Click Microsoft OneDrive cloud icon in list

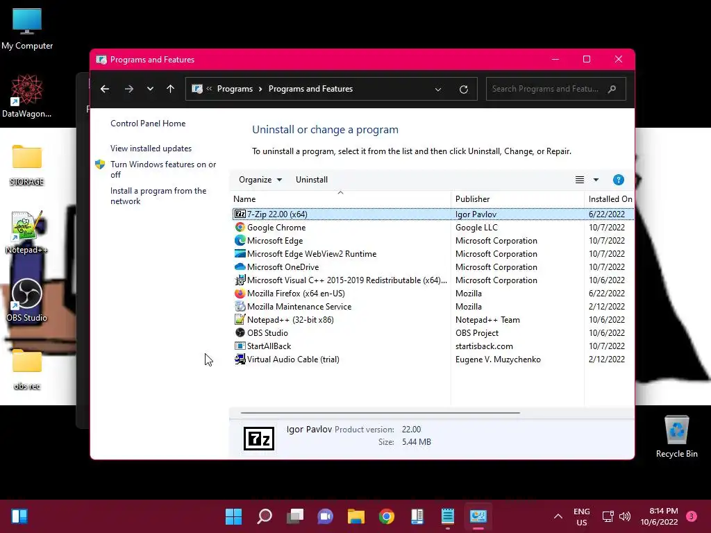coord(240,266)
